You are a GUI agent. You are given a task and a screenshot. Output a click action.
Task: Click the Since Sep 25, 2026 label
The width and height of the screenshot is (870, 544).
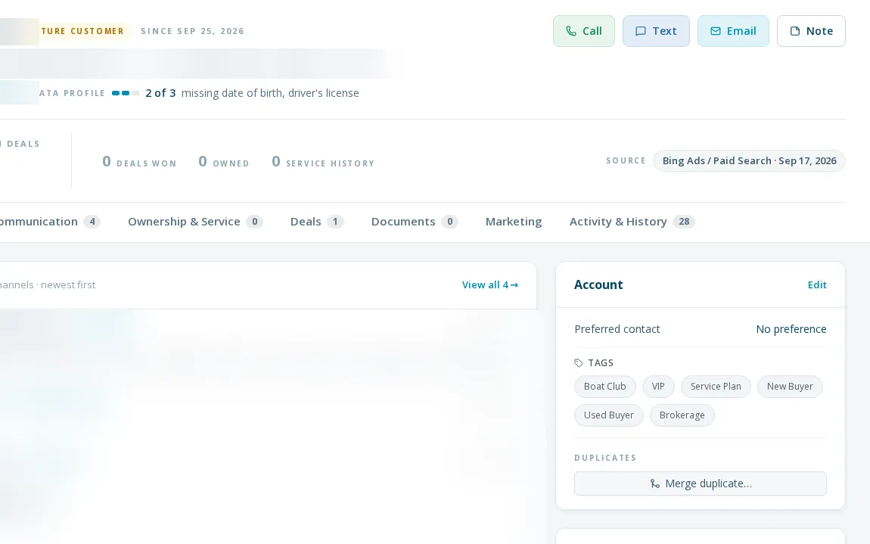(192, 31)
